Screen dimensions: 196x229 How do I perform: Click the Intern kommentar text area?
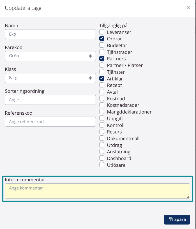tap(97, 191)
